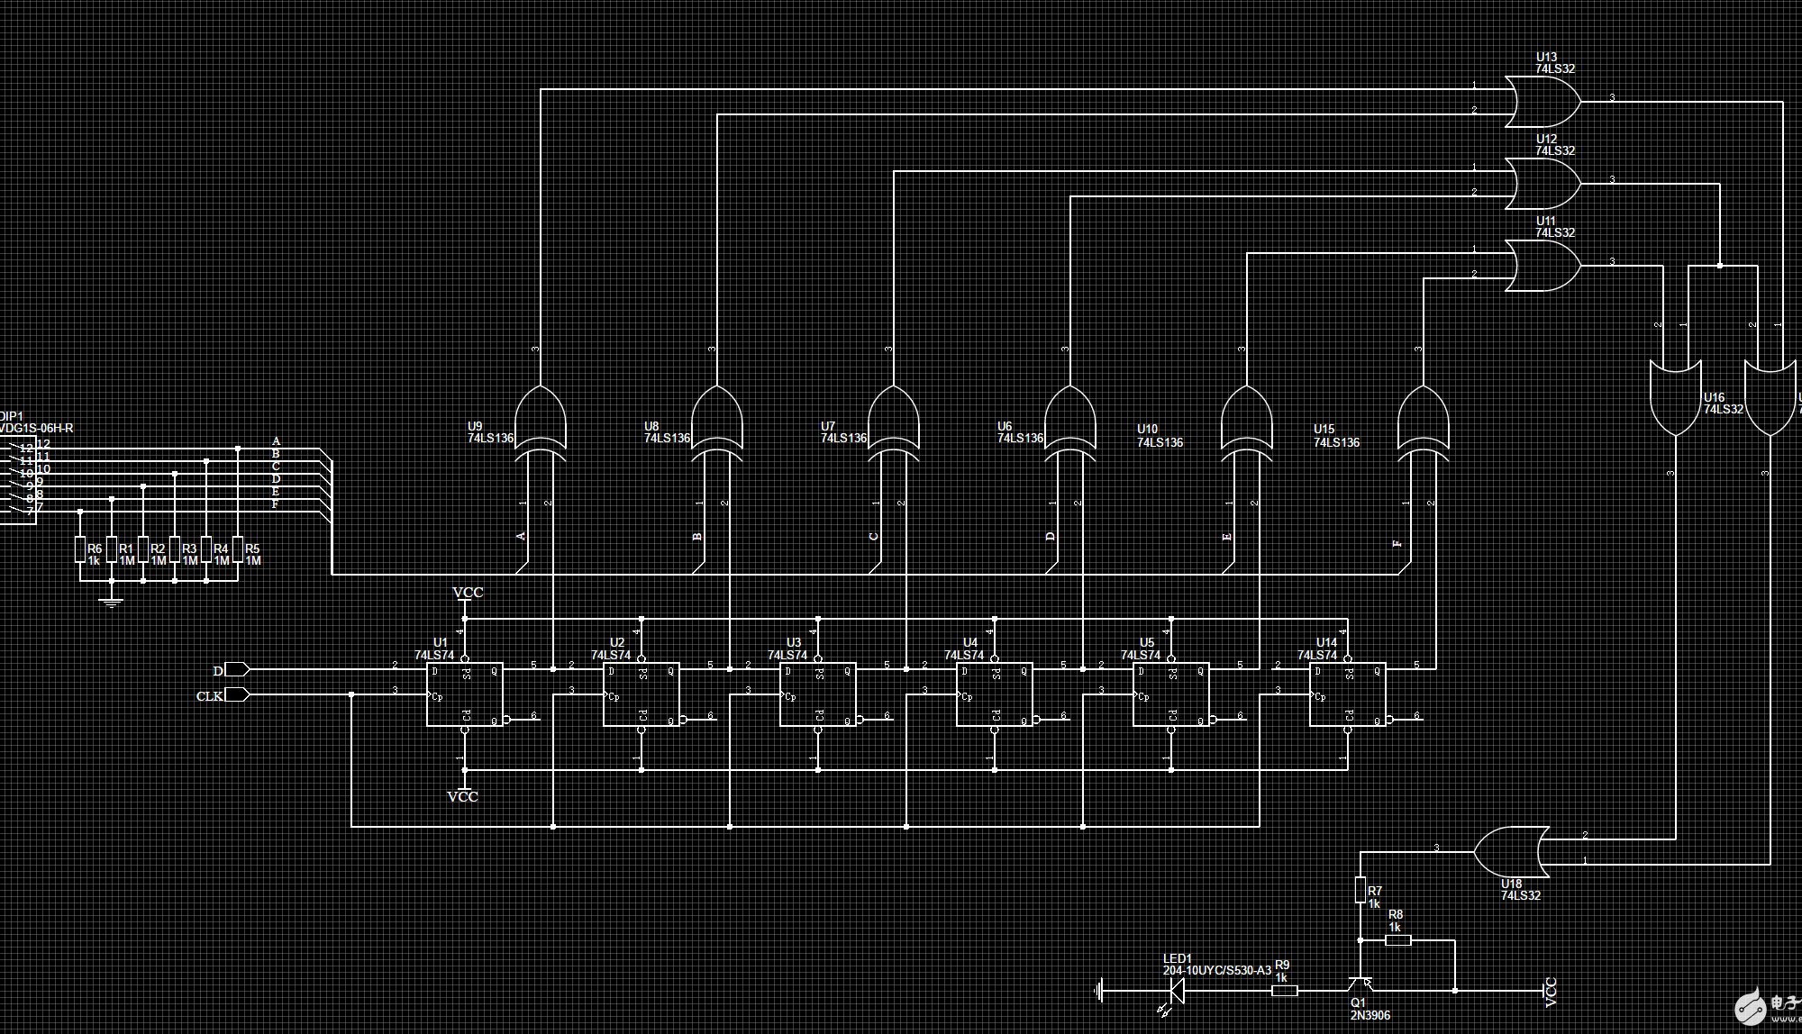Click the ground symbol below the resistor bank

coord(112,602)
